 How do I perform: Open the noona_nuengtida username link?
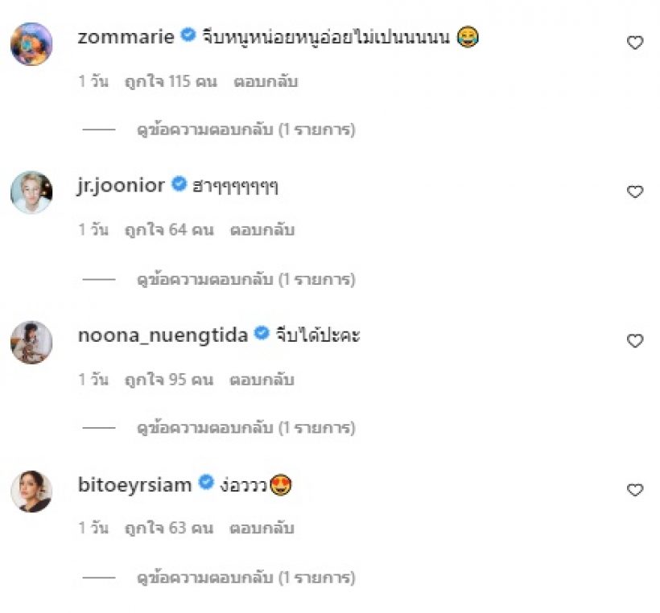point(162,335)
